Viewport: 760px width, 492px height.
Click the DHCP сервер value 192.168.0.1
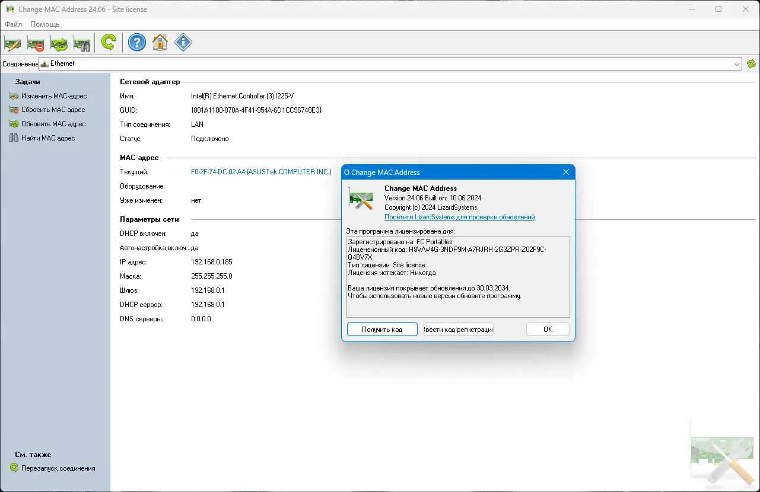(208, 305)
